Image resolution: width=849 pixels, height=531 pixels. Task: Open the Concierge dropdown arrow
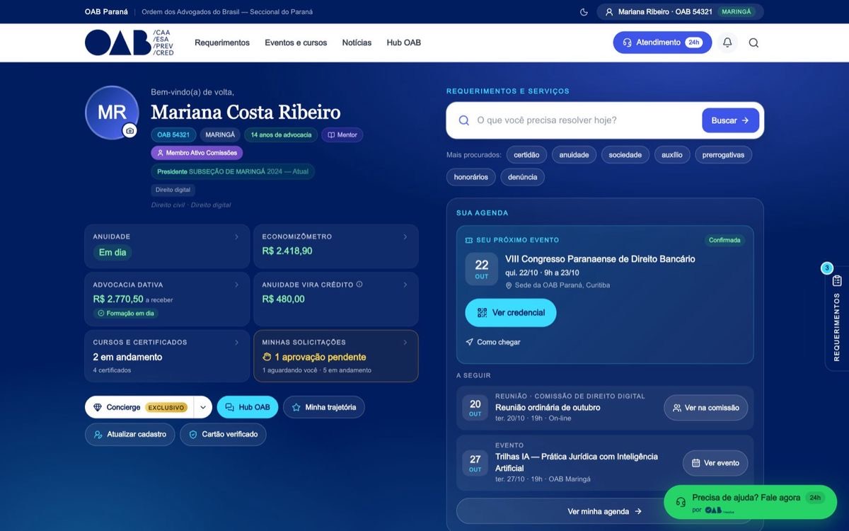pos(202,407)
